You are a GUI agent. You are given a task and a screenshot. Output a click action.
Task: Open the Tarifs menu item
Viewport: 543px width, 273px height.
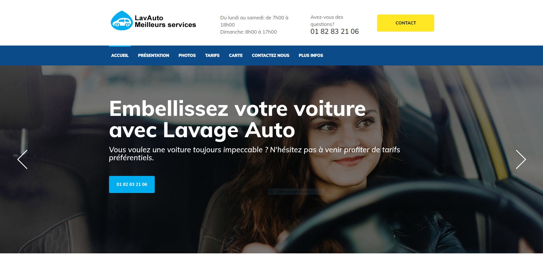pyautogui.click(x=212, y=56)
